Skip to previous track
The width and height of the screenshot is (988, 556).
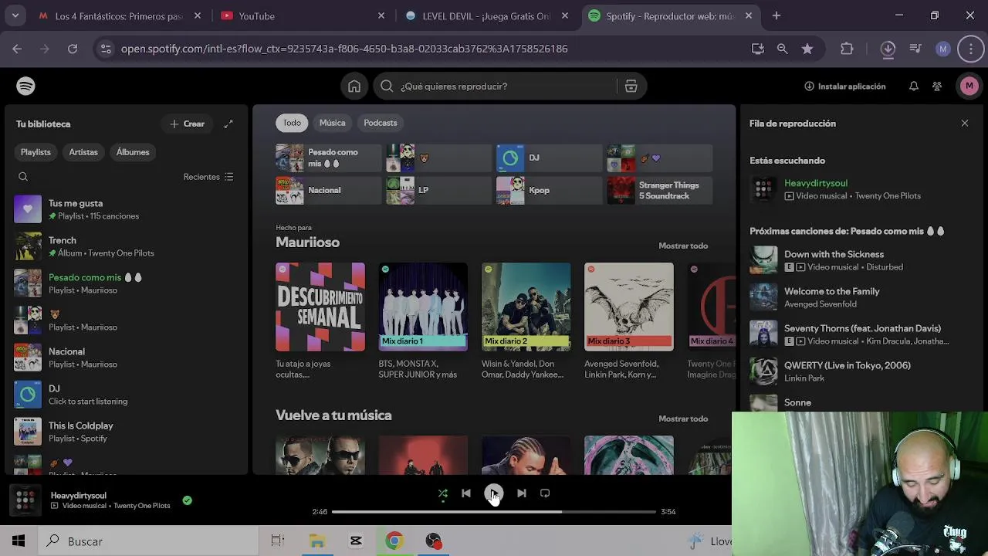click(x=466, y=493)
